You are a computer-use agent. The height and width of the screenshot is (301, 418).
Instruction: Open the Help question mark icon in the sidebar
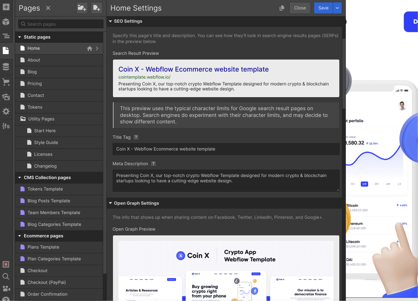click(x=6, y=299)
